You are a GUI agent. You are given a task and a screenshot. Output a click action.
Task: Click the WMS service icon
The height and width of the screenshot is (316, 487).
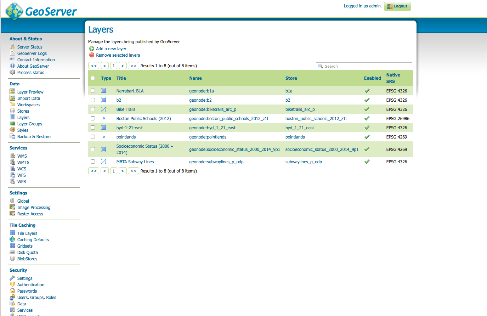(12, 156)
